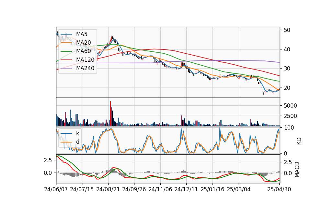The height and width of the screenshot is (223, 311).
Task: Click the blue MA5 line sample in legend
Action: pyautogui.click(x=66, y=34)
